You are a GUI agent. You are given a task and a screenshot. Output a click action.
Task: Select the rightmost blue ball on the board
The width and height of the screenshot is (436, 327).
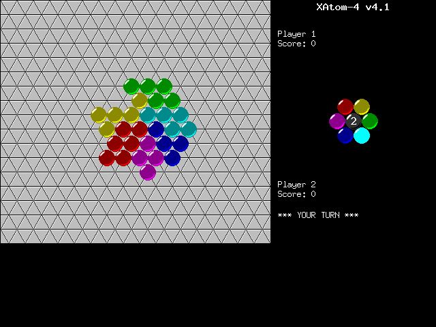coord(181,144)
